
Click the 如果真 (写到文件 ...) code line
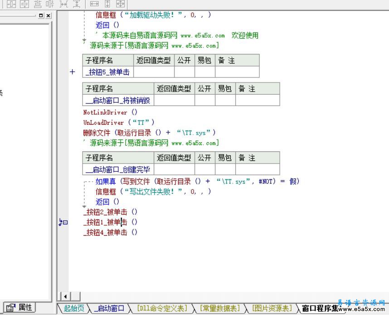198,182
